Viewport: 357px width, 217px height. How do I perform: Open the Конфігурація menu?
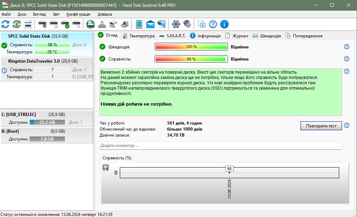pyautogui.click(x=78, y=14)
